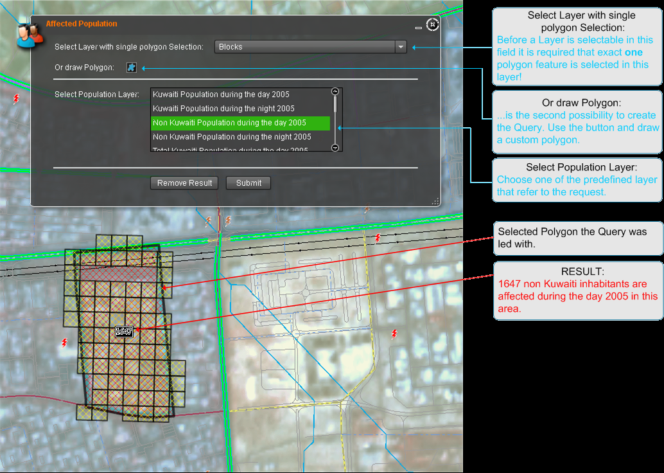Screen dimensions: 664x473
Task: Click the 1647 result label on map
Action: click(x=124, y=332)
